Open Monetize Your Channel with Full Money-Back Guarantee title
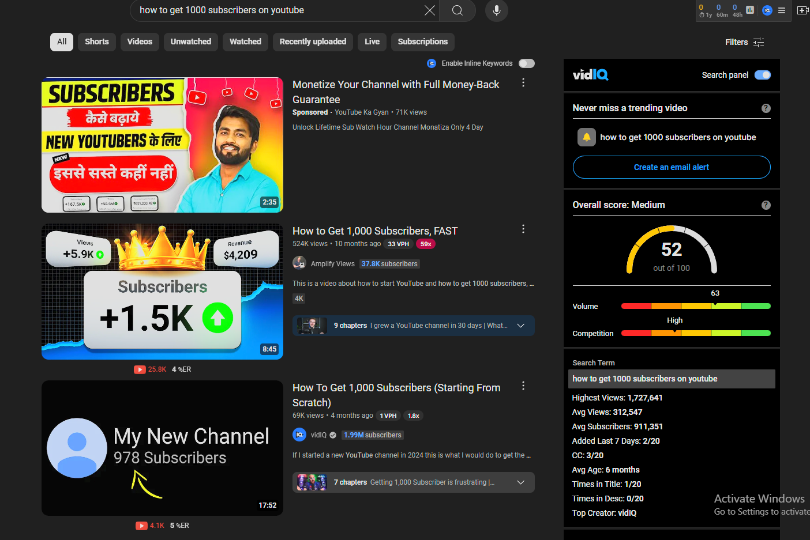The width and height of the screenshot is (810, 540). 396,92
